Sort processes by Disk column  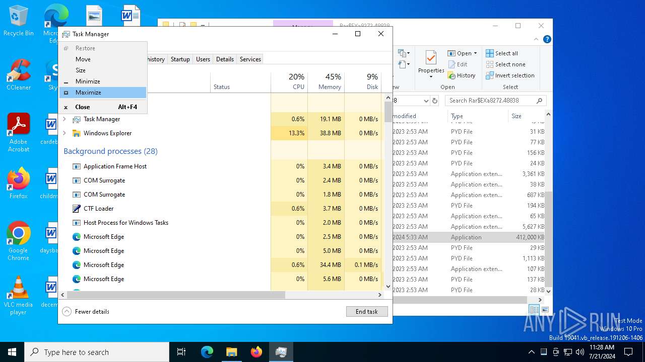pos(363,81)
